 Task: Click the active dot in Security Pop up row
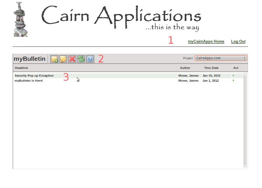pos(234,76)
